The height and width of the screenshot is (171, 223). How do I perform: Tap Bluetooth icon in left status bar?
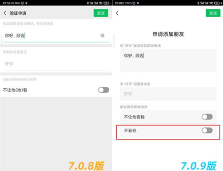[88, 3]
